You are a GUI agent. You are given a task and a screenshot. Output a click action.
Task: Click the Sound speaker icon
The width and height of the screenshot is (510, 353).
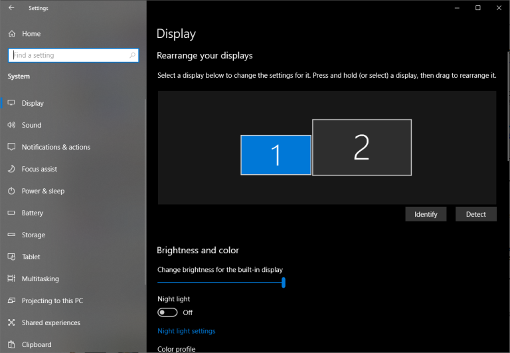point(11,125)
